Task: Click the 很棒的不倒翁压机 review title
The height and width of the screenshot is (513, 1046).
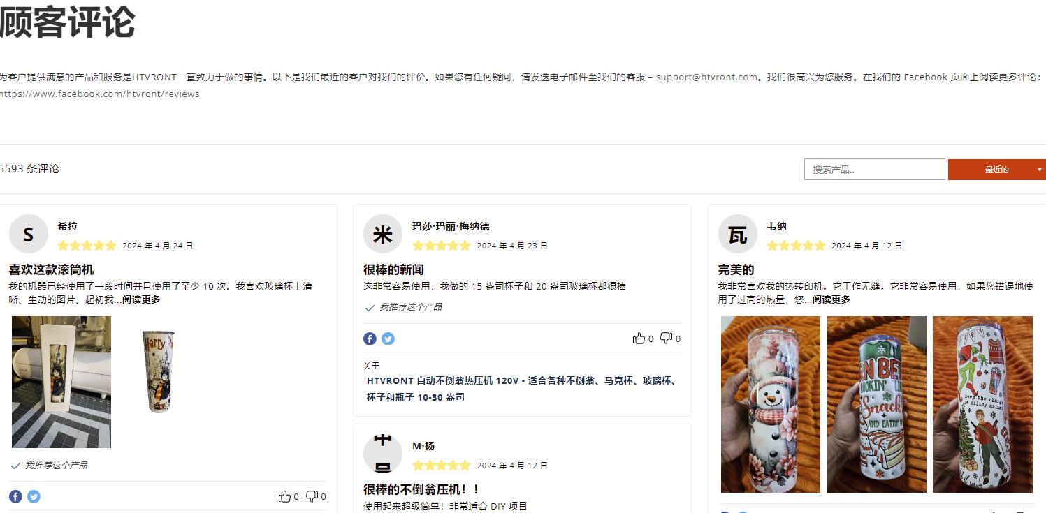Action: coord(421,489)
